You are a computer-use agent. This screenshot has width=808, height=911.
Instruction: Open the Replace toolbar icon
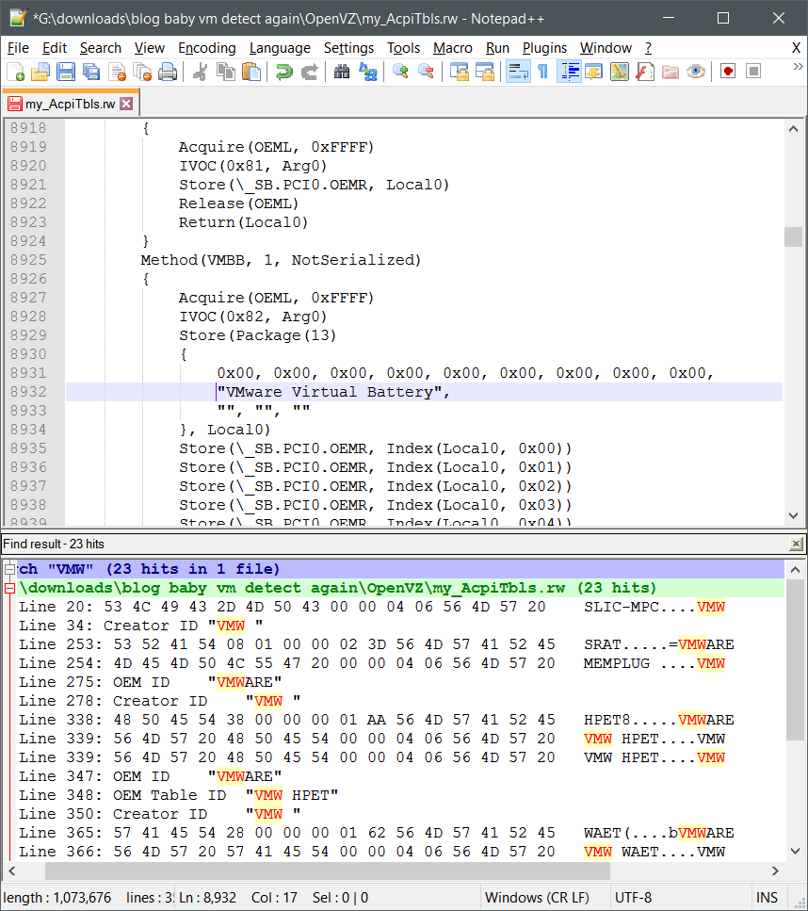367,72
